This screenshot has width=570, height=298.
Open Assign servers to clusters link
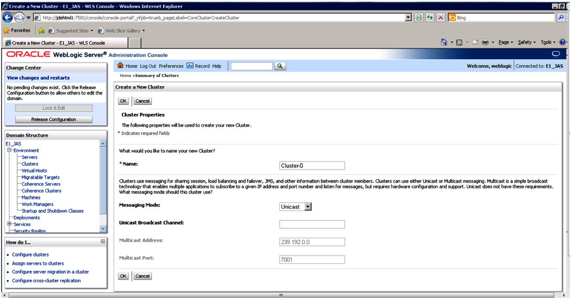point(38,263)
